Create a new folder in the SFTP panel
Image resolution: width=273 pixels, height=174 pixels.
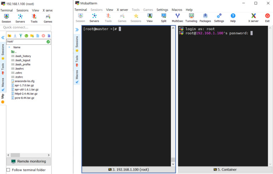click(32, 36)
